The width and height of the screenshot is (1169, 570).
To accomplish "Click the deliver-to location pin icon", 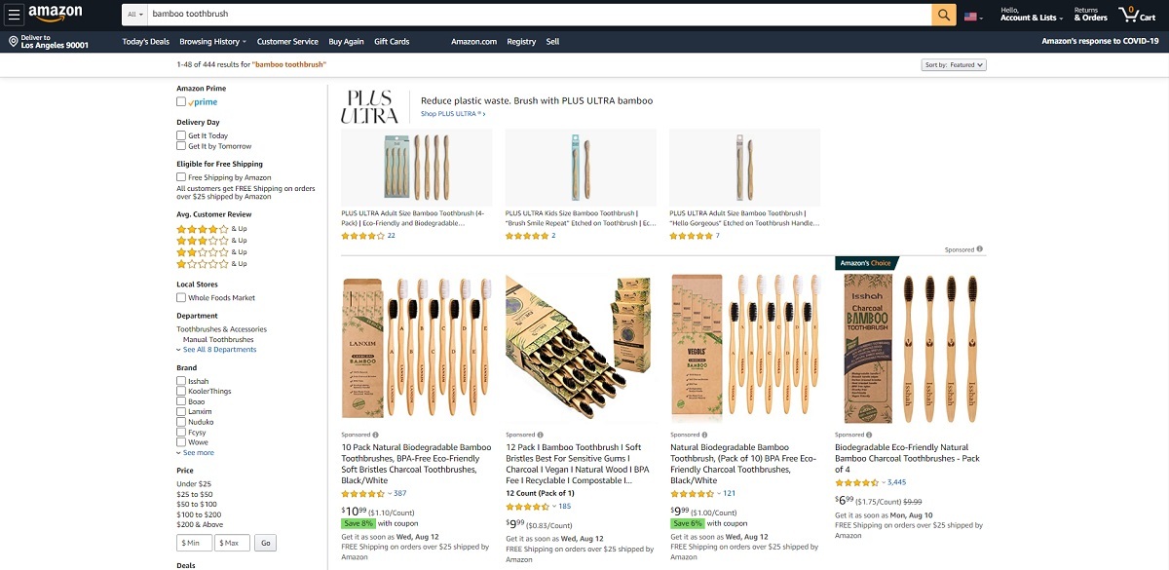I will 14,42.
